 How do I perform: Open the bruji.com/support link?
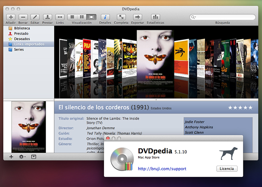click(x=162, y=169)
